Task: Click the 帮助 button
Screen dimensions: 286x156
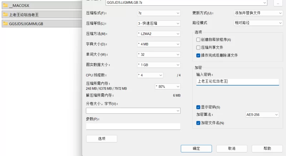Action: [x=267, y=148]
